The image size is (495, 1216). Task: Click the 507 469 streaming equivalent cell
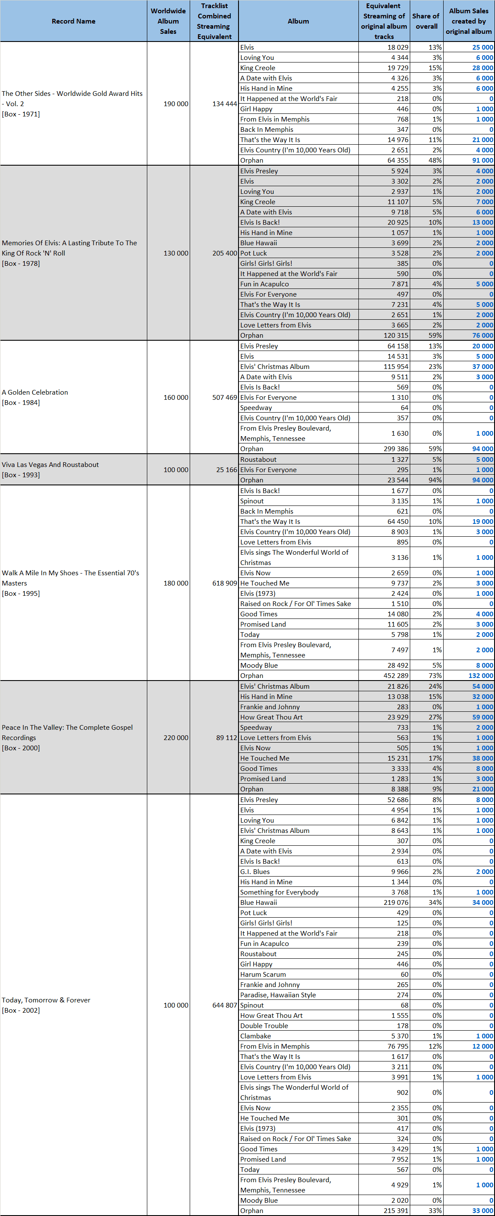[x=214, y=398]
